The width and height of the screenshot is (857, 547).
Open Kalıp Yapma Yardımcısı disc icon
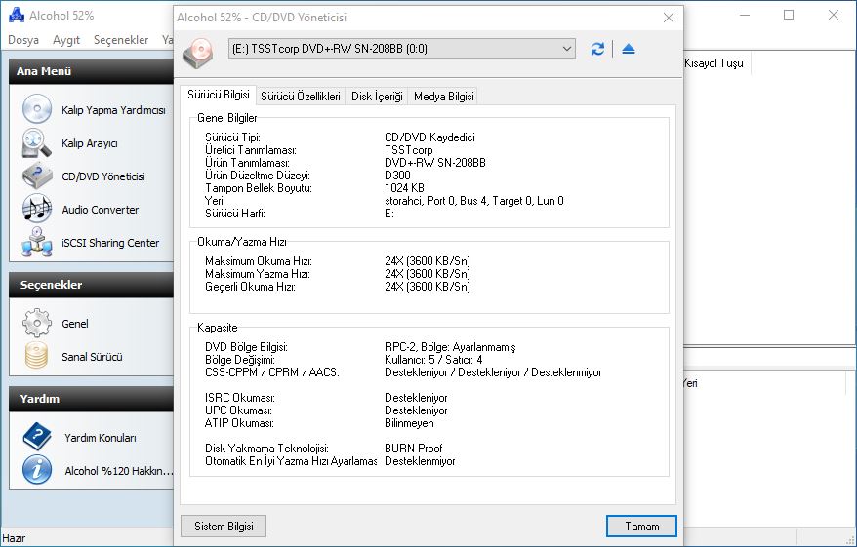37,108
